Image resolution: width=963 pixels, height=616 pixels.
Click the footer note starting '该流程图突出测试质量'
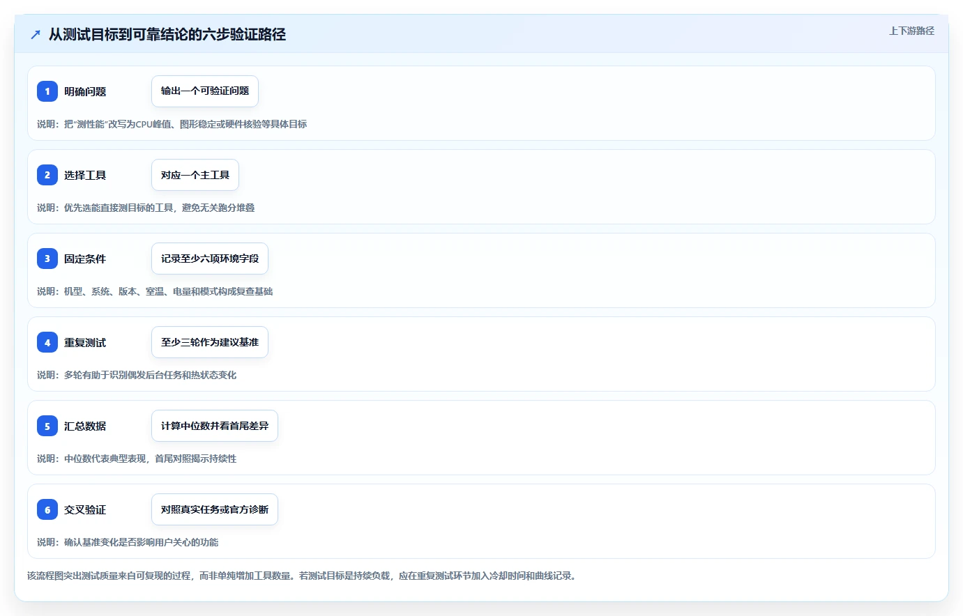(x=303, y=576)
